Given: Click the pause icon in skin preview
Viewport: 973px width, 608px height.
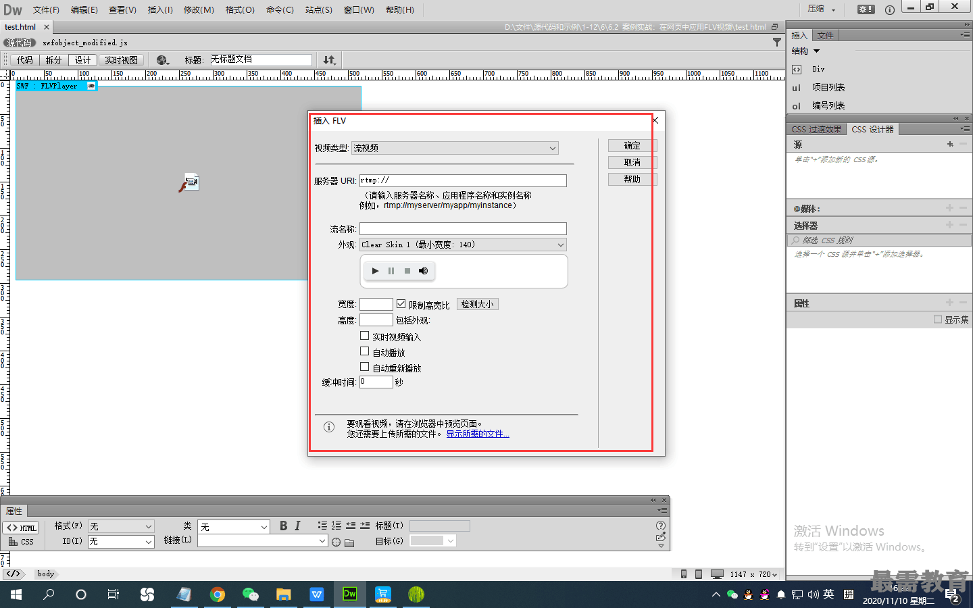Looking at the screenshot, I should tap(391, 271).
